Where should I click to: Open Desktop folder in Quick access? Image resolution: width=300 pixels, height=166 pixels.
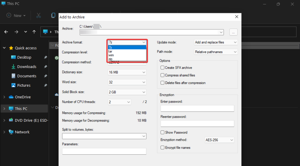point(24,57)
